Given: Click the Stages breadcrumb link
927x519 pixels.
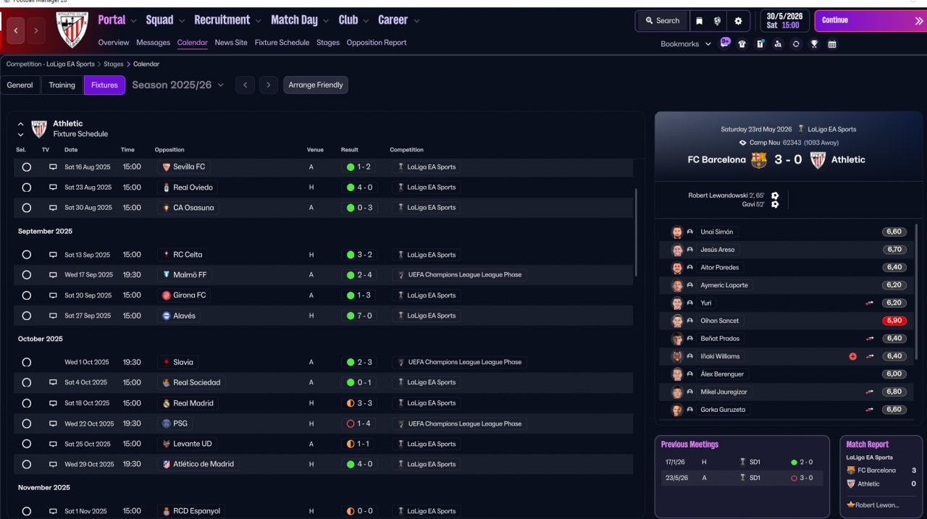Looking at the screenshot, I should [x=114, y=64].
